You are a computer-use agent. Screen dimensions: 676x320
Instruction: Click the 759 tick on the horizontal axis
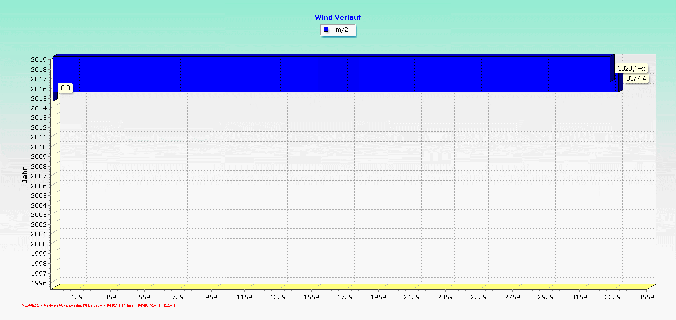point(177,297)
